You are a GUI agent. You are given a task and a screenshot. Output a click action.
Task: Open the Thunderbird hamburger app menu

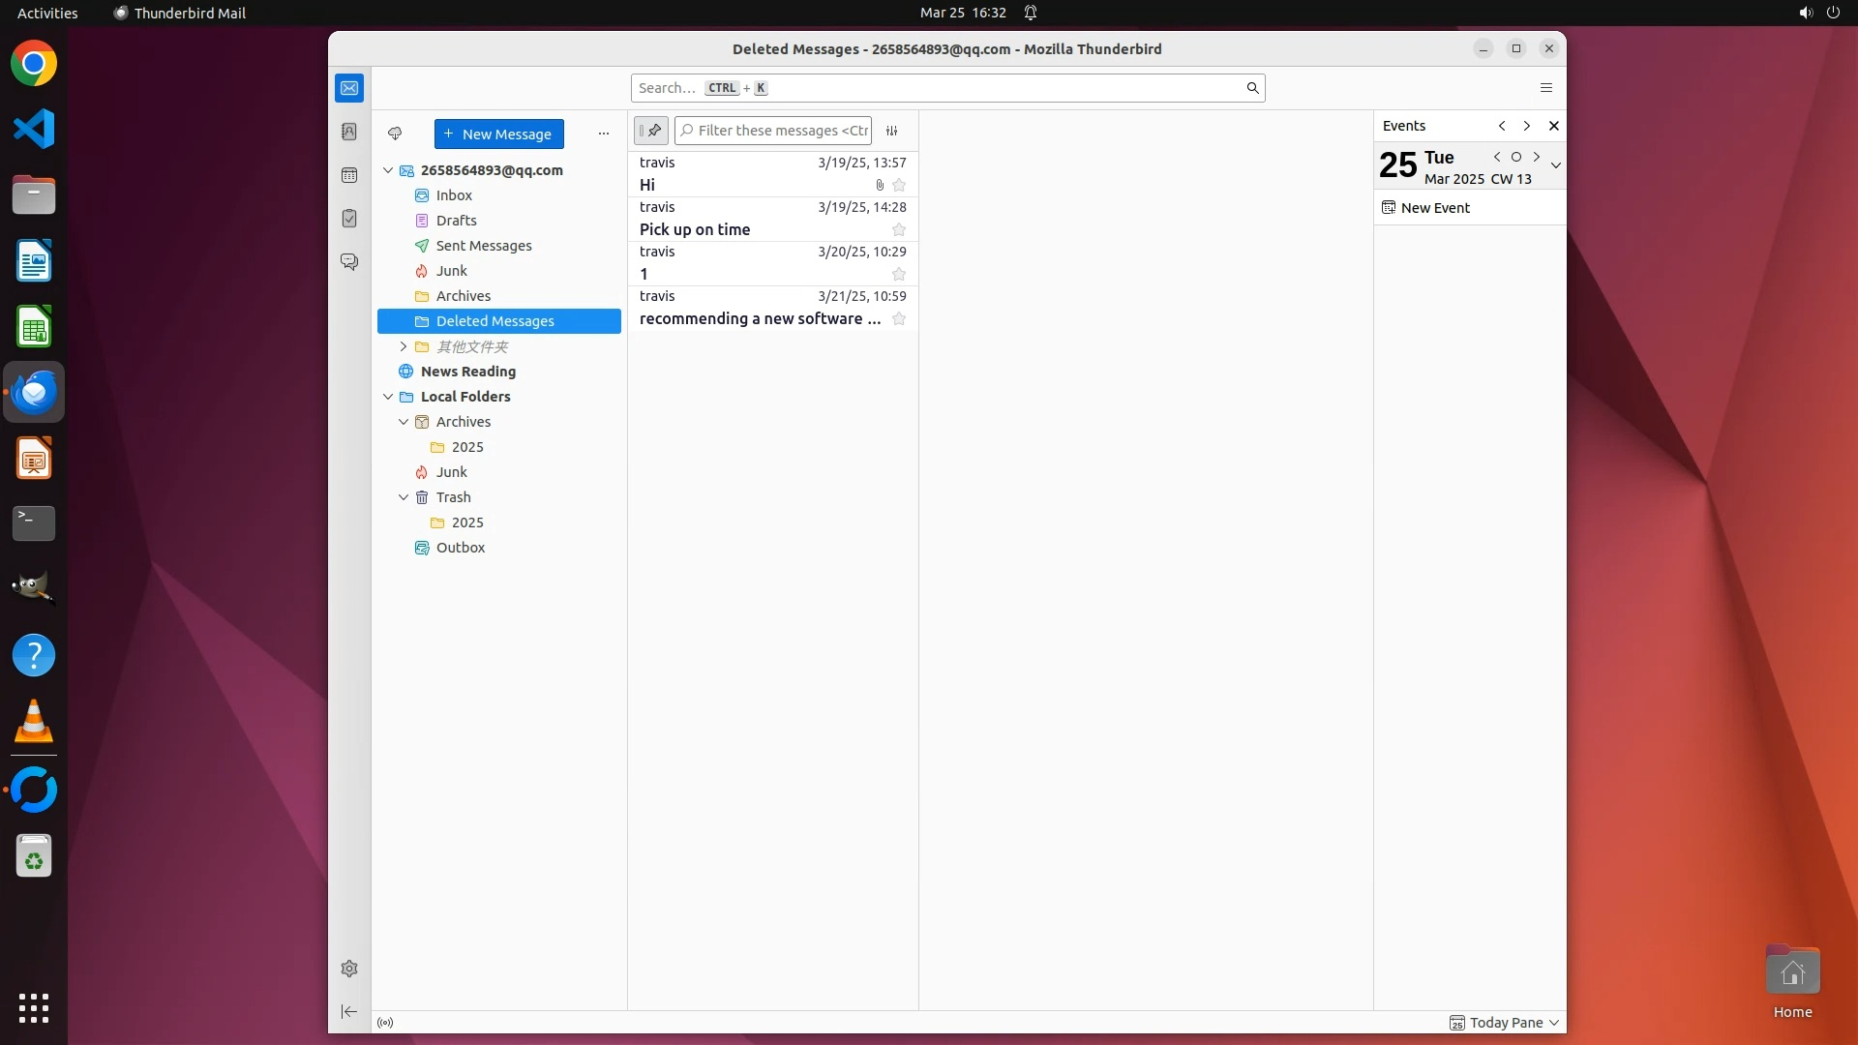point(1546,88)
